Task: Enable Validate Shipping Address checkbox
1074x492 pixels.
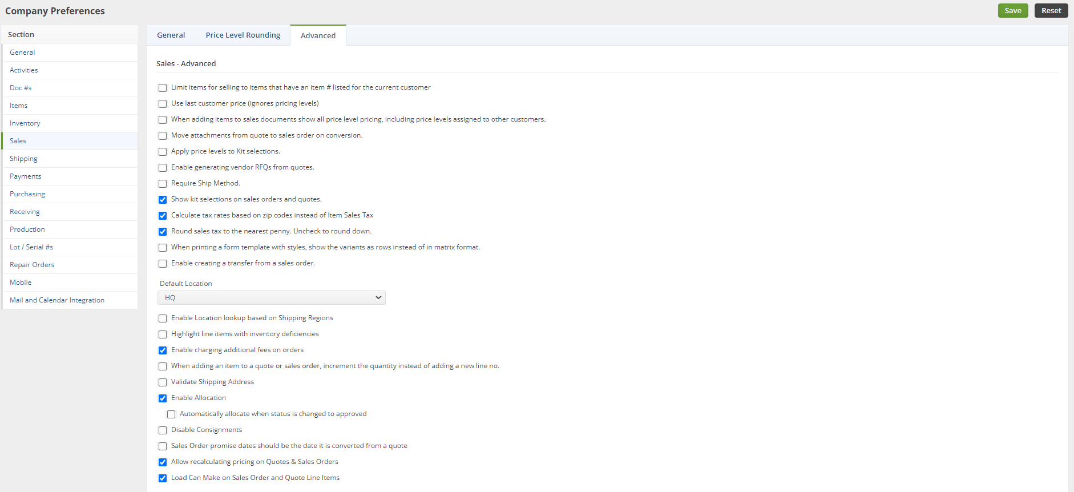Action: pyautogui.click(x=163, y=382)
